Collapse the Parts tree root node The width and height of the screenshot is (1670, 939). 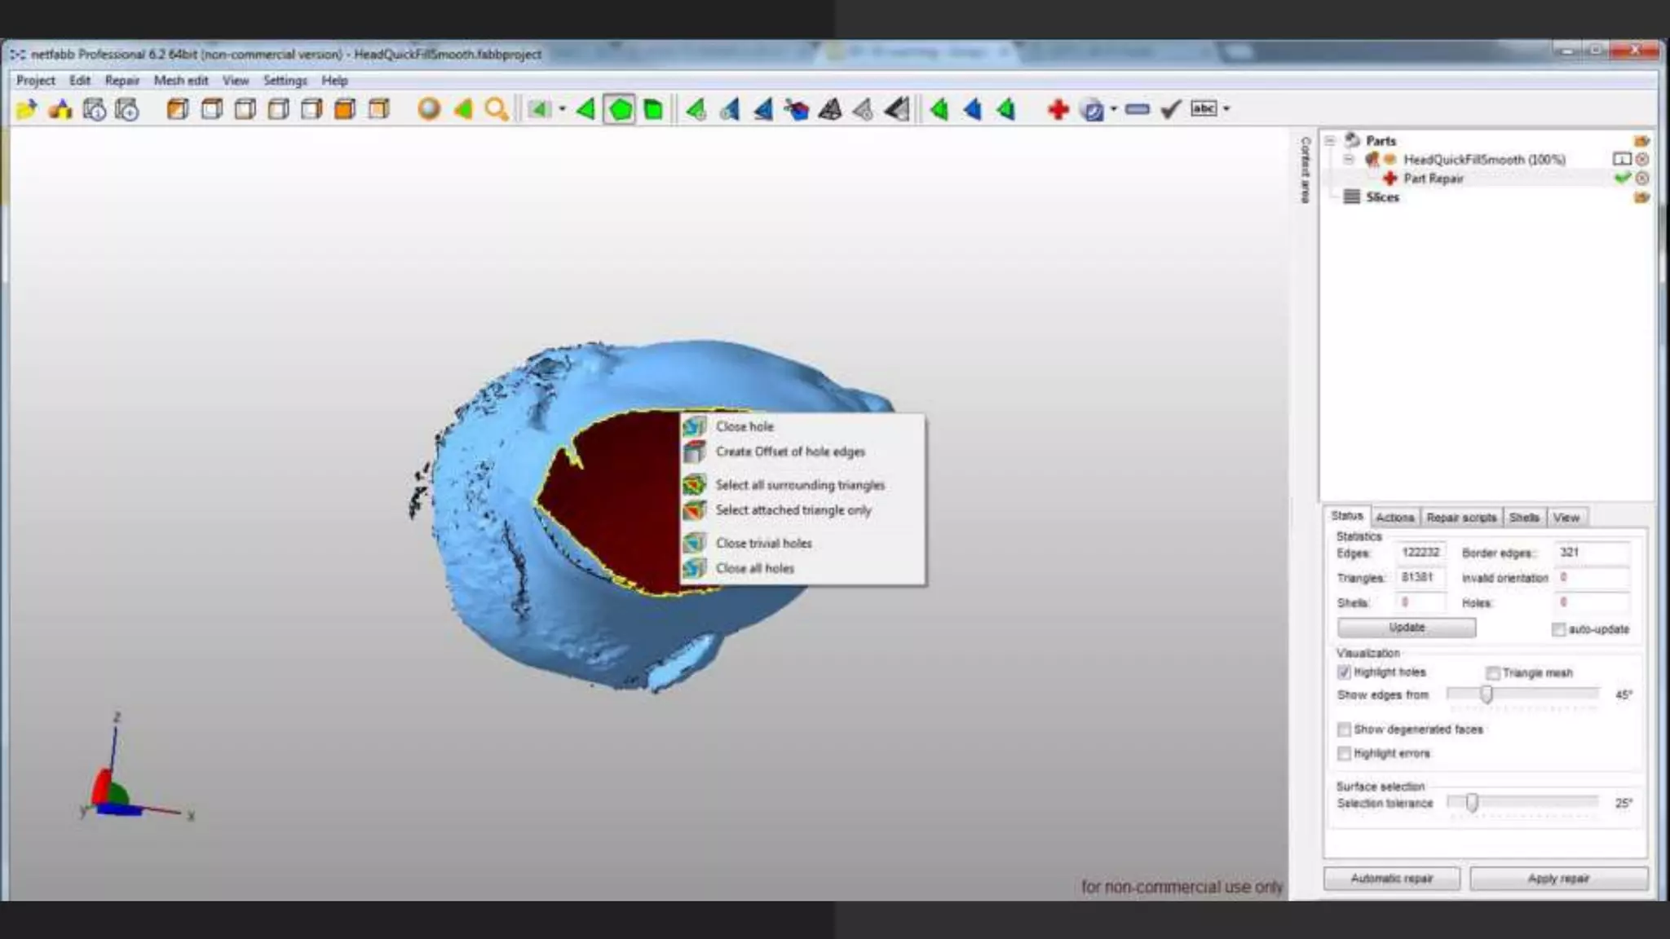pos(1330,140)
